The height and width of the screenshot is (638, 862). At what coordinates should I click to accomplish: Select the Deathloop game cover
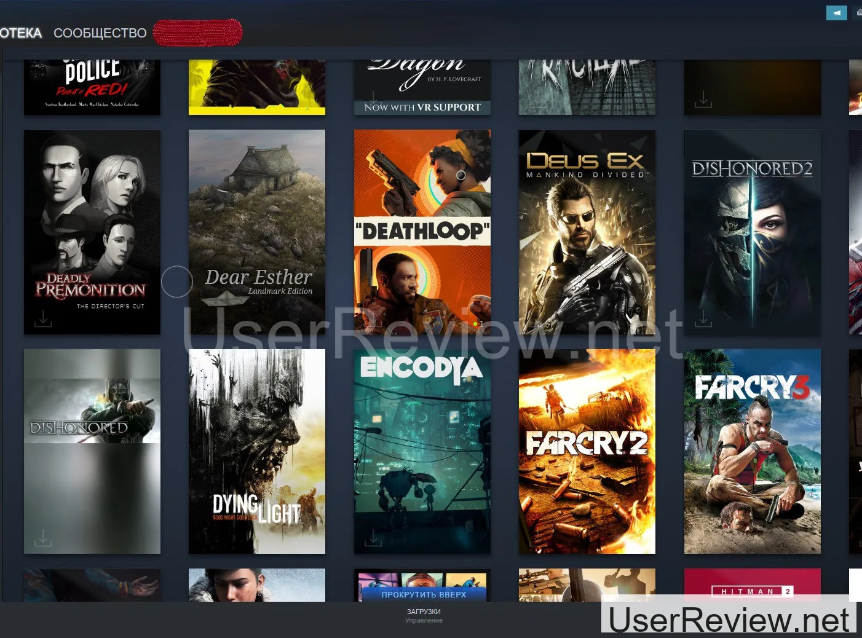[x=422, y=232]
